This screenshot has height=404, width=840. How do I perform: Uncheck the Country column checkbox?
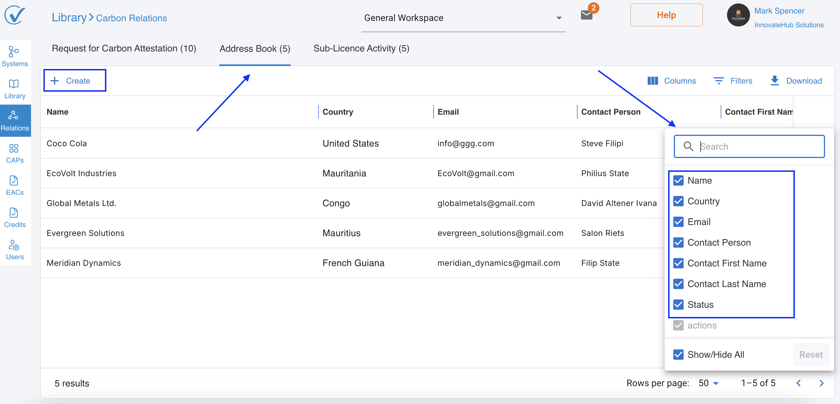tap(678, 201)
